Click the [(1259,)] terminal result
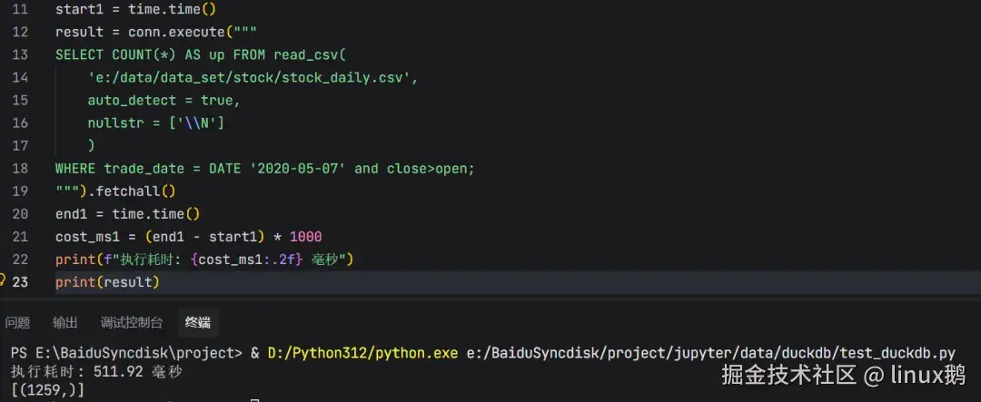Image resolution: width=981 pixels, height=402 pixels. [x=47, y=391]
